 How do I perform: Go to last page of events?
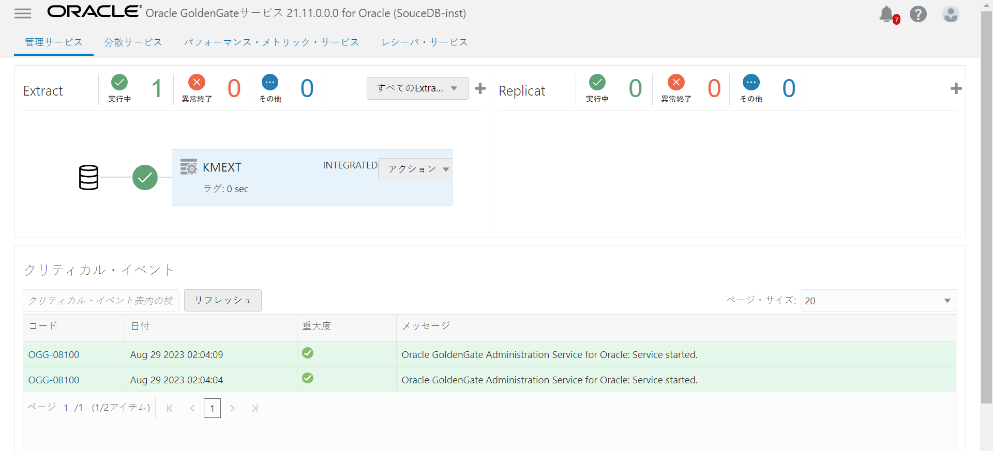(x=254, y=408)
